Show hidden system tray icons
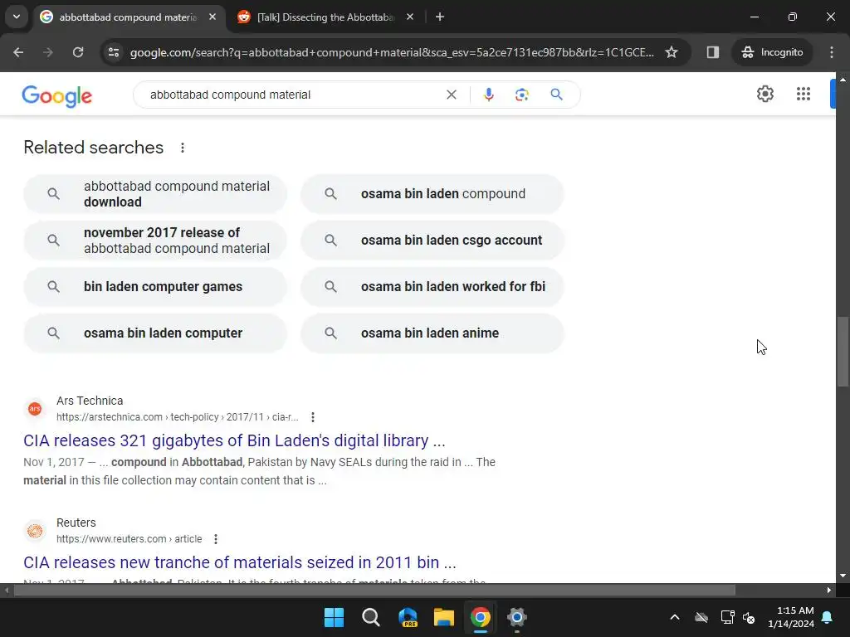Viewport: 850px width, 637px height. pyautogui.click(x=675, y=617)
